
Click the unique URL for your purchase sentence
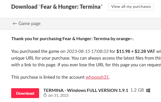41,58
